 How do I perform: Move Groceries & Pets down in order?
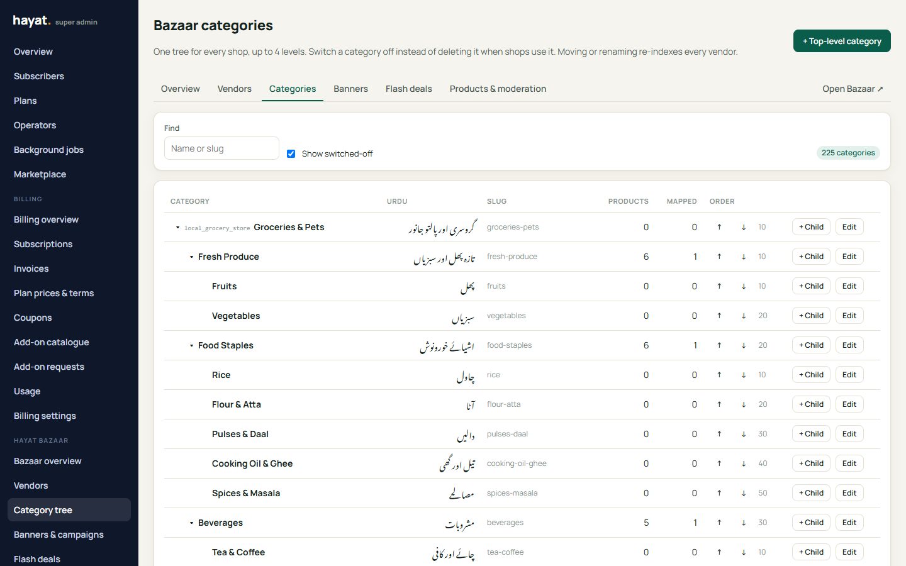pos(744,227)
